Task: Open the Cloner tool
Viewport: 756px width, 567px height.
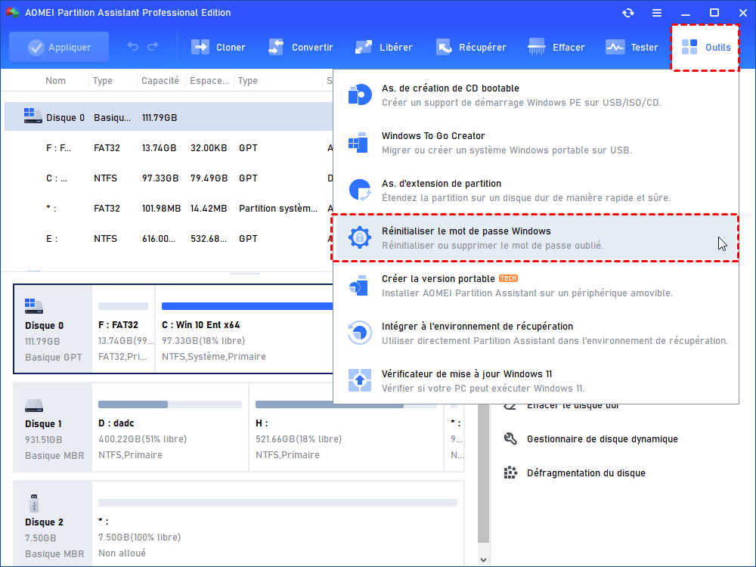Action: tap(218, 47)
